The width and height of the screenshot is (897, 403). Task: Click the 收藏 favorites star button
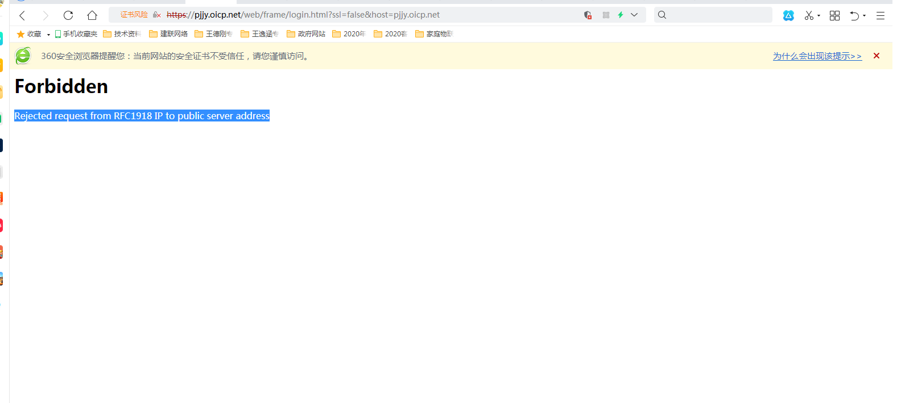[29, 34]
